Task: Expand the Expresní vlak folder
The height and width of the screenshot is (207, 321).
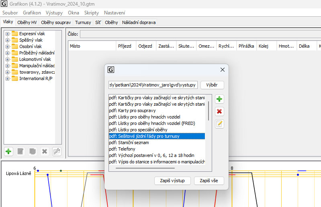Action: click(8, 34)
